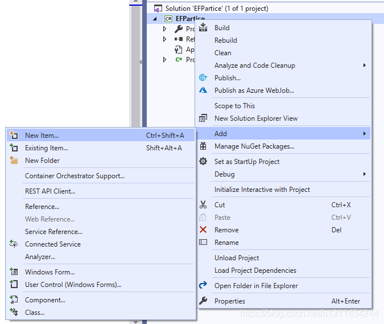Click the New Item icon
Image resolution: width=384 pixels, height=324 pixels.
(x=14, y=135)
